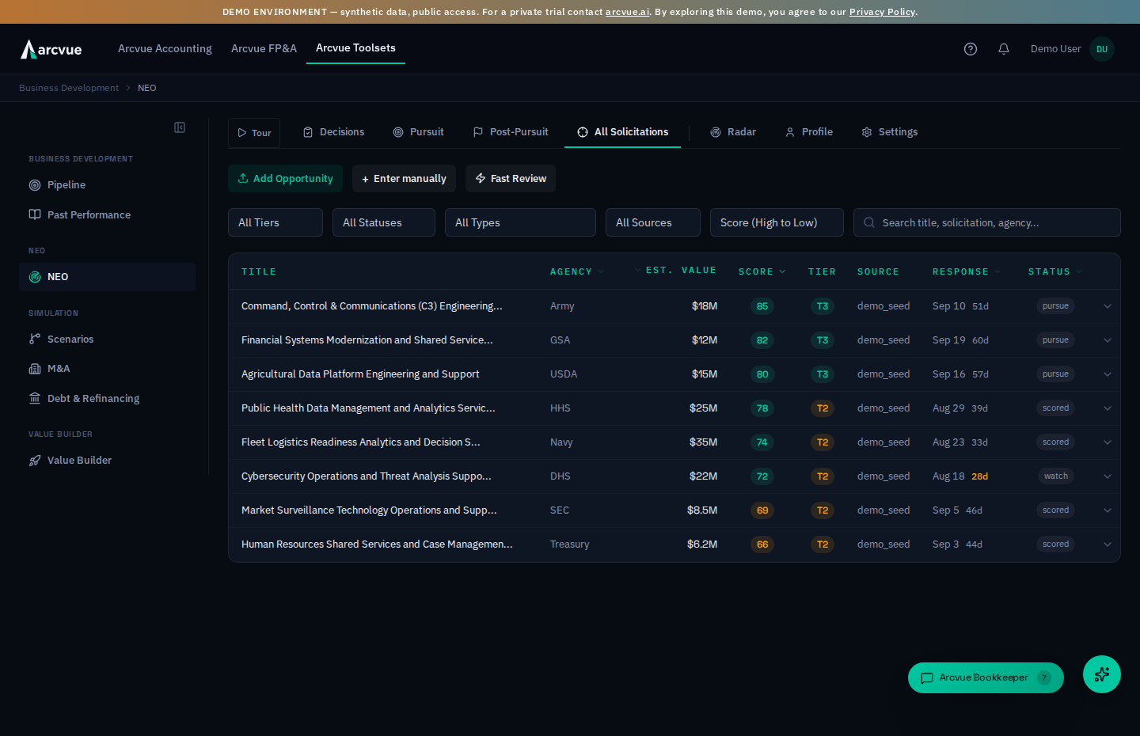Open notifications bell icon
The image size is (1140, 736).
point(1004,49)
